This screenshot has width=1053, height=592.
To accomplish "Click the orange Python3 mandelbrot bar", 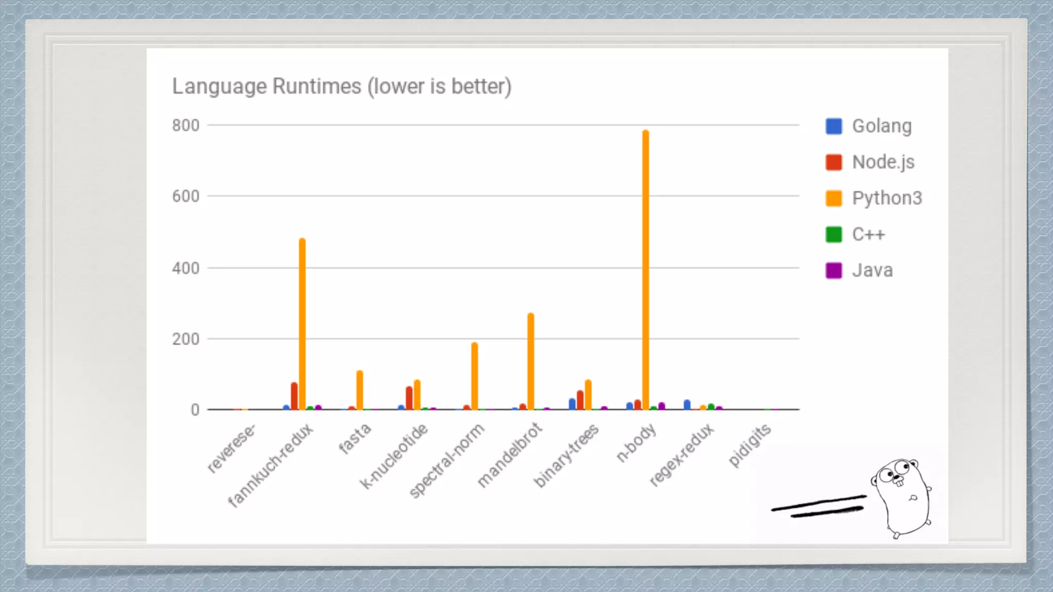I will tap(531, 361).
